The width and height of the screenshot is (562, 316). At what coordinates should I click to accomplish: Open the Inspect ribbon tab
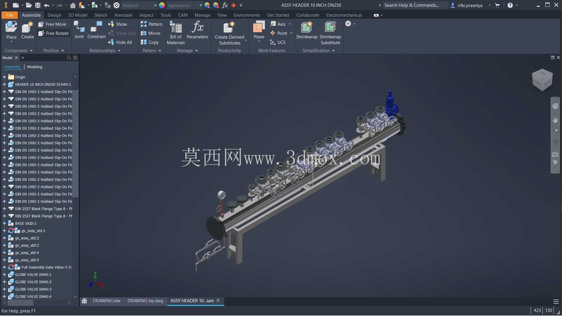pyautogui.click(x=146, y=15)
